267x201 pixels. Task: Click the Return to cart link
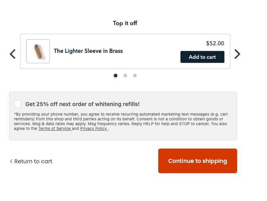33,161
